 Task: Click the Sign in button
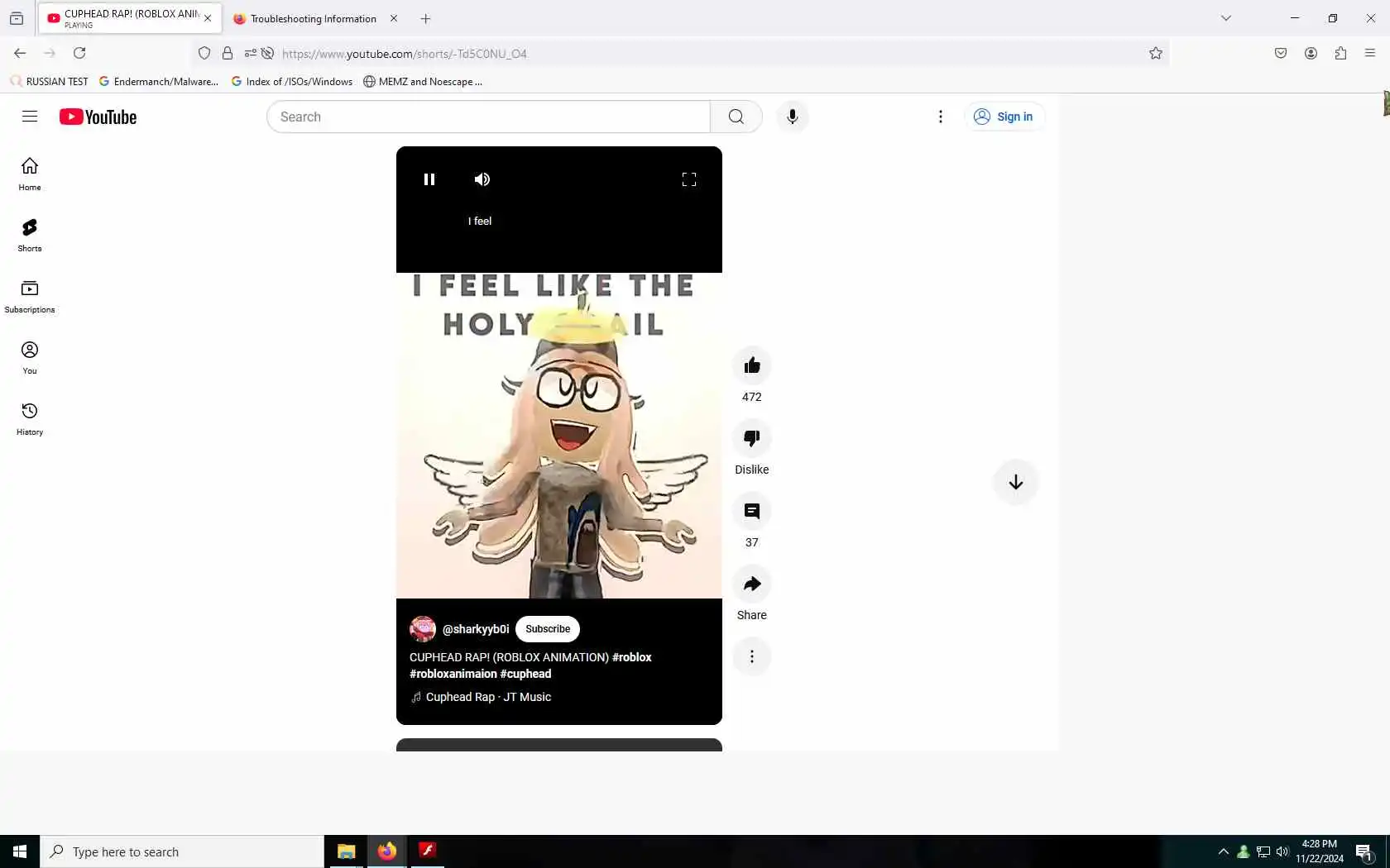pyautogui.click(x=1004, y=117)
